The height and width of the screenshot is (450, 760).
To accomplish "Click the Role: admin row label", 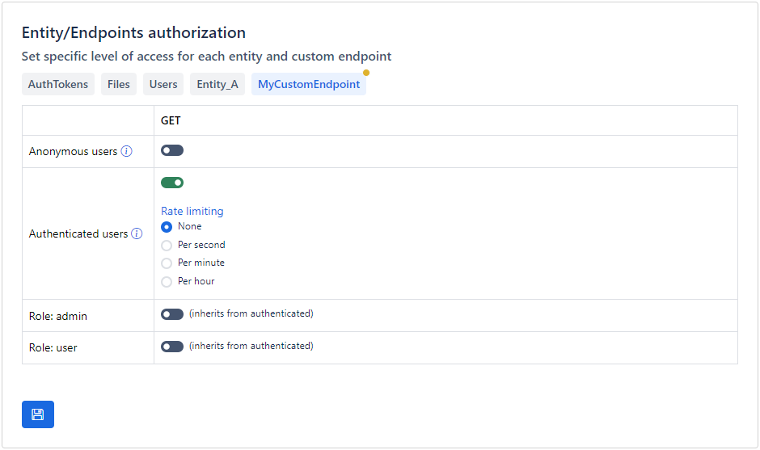I will pyautogui.click(x=58, y=316).
